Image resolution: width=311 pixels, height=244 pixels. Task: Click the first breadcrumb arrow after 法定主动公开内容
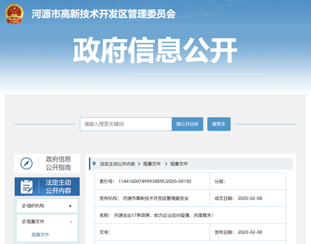(139, 164)
